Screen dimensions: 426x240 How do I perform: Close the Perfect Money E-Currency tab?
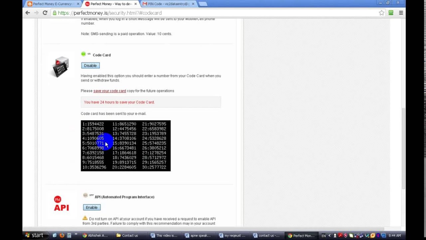[78, 4]
